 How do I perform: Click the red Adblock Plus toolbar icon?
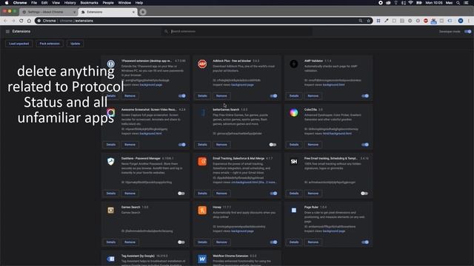pos(426,21)
